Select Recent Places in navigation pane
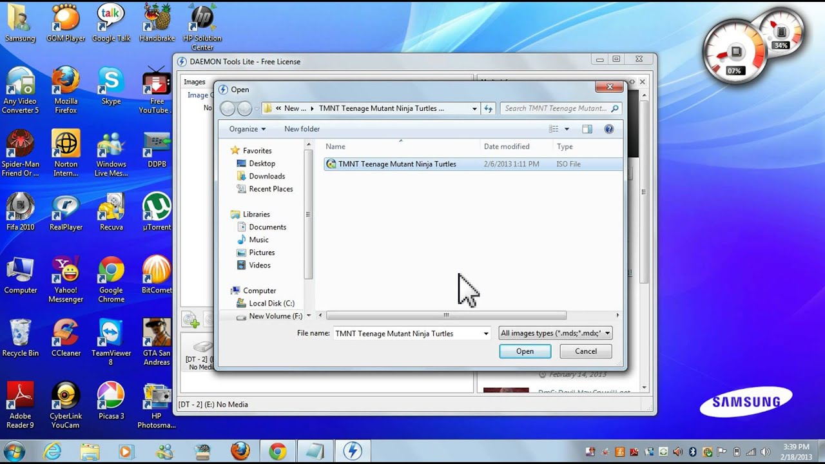Image resolution: width=825 pixels, height=464 pixels. [264, 189]
